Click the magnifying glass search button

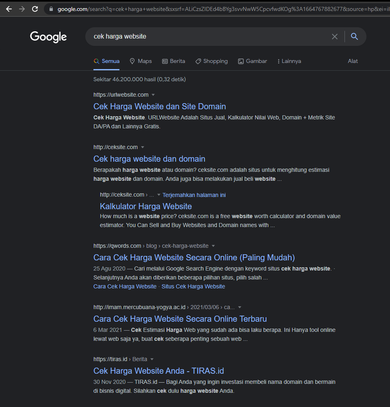click(354, 37)
